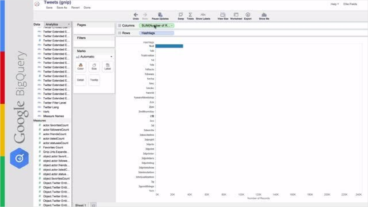Select the Favorites Count measure
The width and height of the screenshot is (368, 207).
tap(53, 147)
